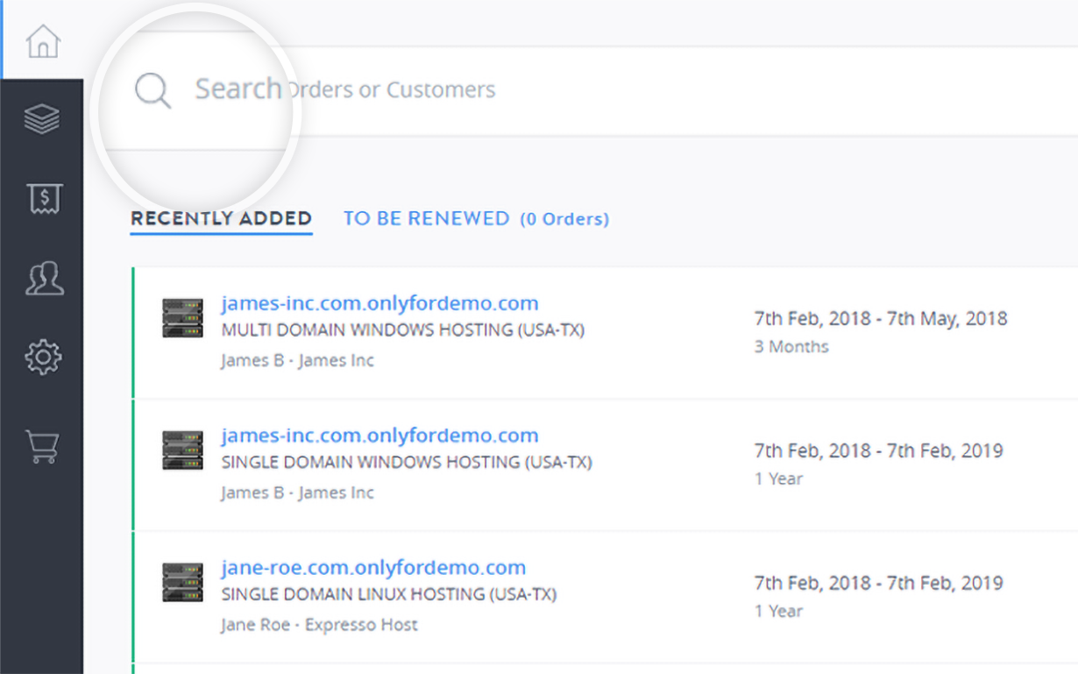Open the jane-roe.com.onlyfordemo.com order link

(373, 567)
